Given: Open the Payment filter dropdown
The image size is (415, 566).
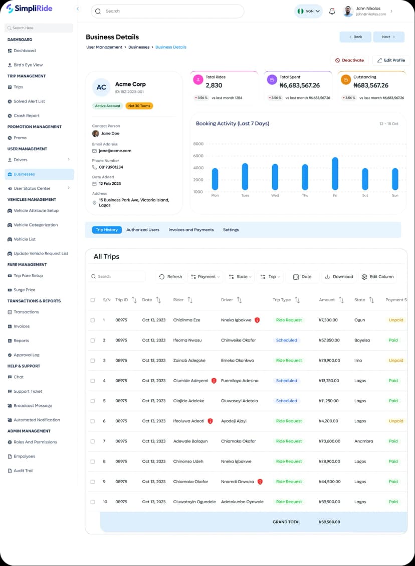Looking at the screenshot, I should 205,277.
